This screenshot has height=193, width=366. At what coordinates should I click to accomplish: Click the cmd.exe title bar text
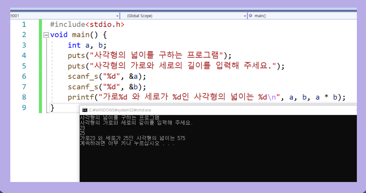pyautogui.click(x=120, y=110)
